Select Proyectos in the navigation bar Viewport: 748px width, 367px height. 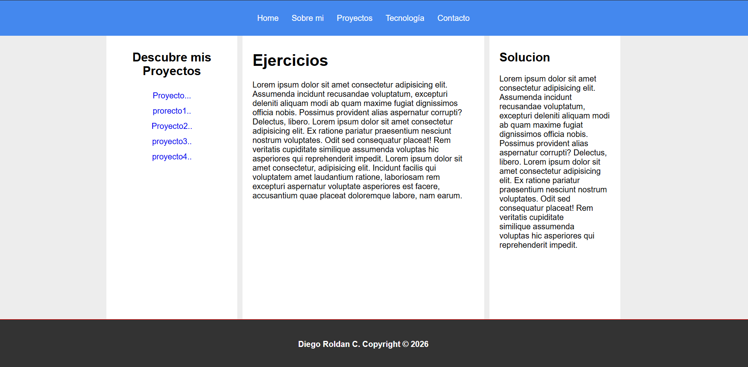tap(355, 18)
